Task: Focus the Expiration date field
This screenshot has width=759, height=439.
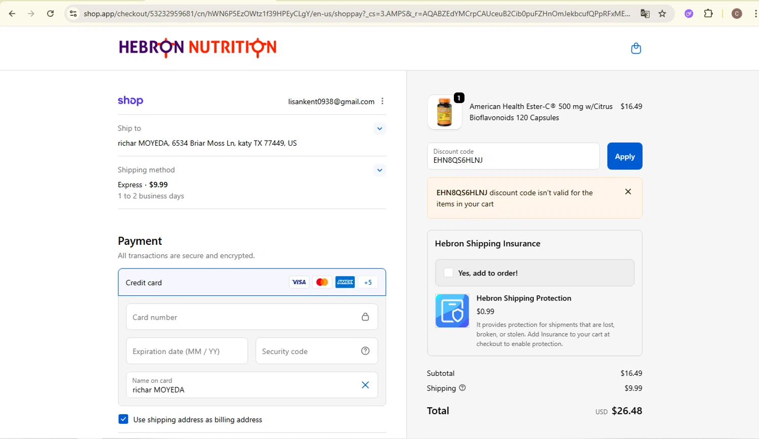Action: click(187, 351)
